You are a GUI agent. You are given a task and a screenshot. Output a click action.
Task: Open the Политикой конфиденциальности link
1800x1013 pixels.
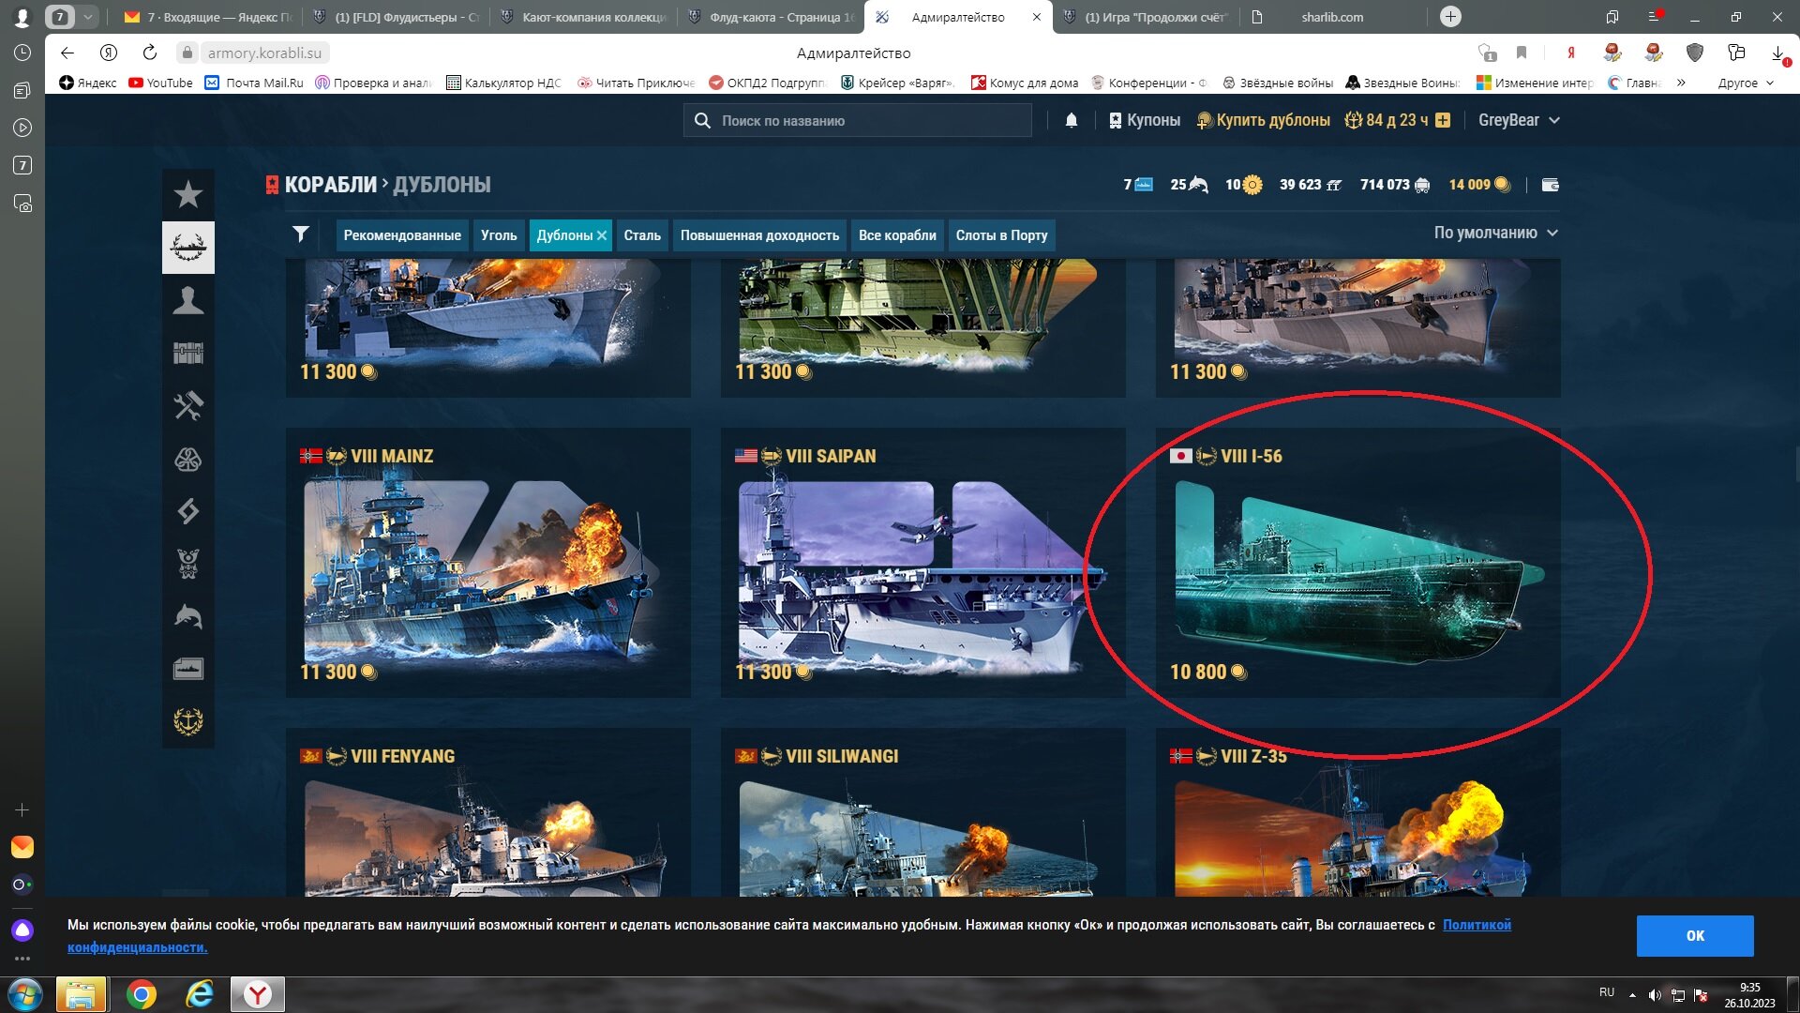1477,925
